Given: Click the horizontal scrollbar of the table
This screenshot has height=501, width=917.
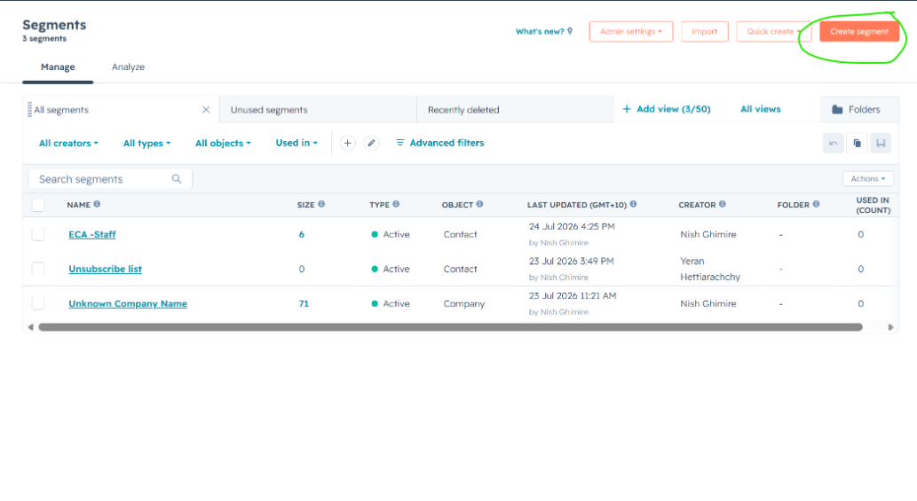Looking at the screenshot, I should pyautogui.click(x=450, y=327).
